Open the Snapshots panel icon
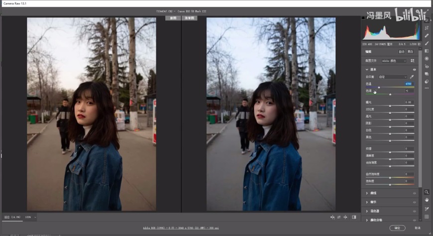 [427, 74]
